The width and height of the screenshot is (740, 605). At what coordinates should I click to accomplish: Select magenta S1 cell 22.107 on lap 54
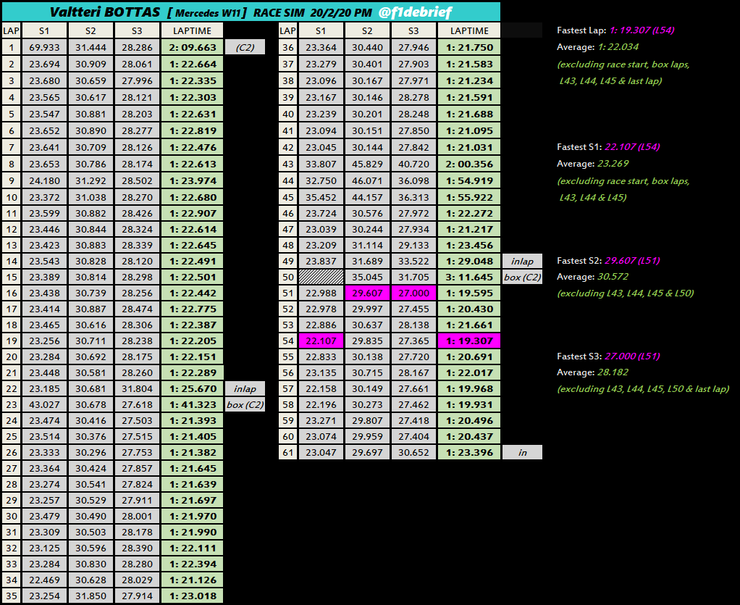point(321,341)
